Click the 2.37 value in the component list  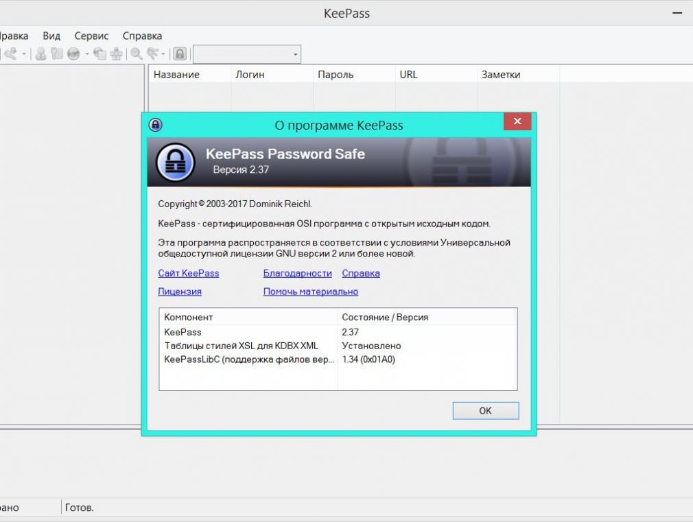point(350,332)
